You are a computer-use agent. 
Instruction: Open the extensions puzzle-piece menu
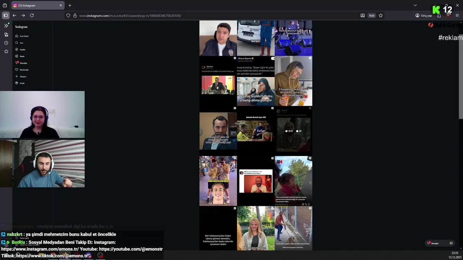[439, 16]
